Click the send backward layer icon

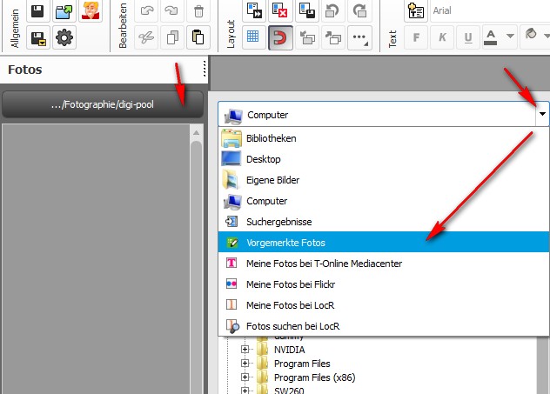pyautogui.click(x=307, y=37)
